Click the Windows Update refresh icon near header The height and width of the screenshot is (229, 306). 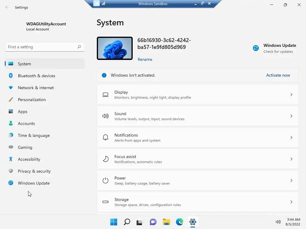[x=256, y=48]
